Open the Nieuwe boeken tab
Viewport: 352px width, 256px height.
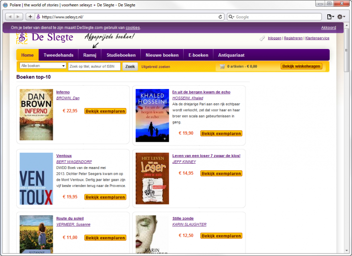162,55
